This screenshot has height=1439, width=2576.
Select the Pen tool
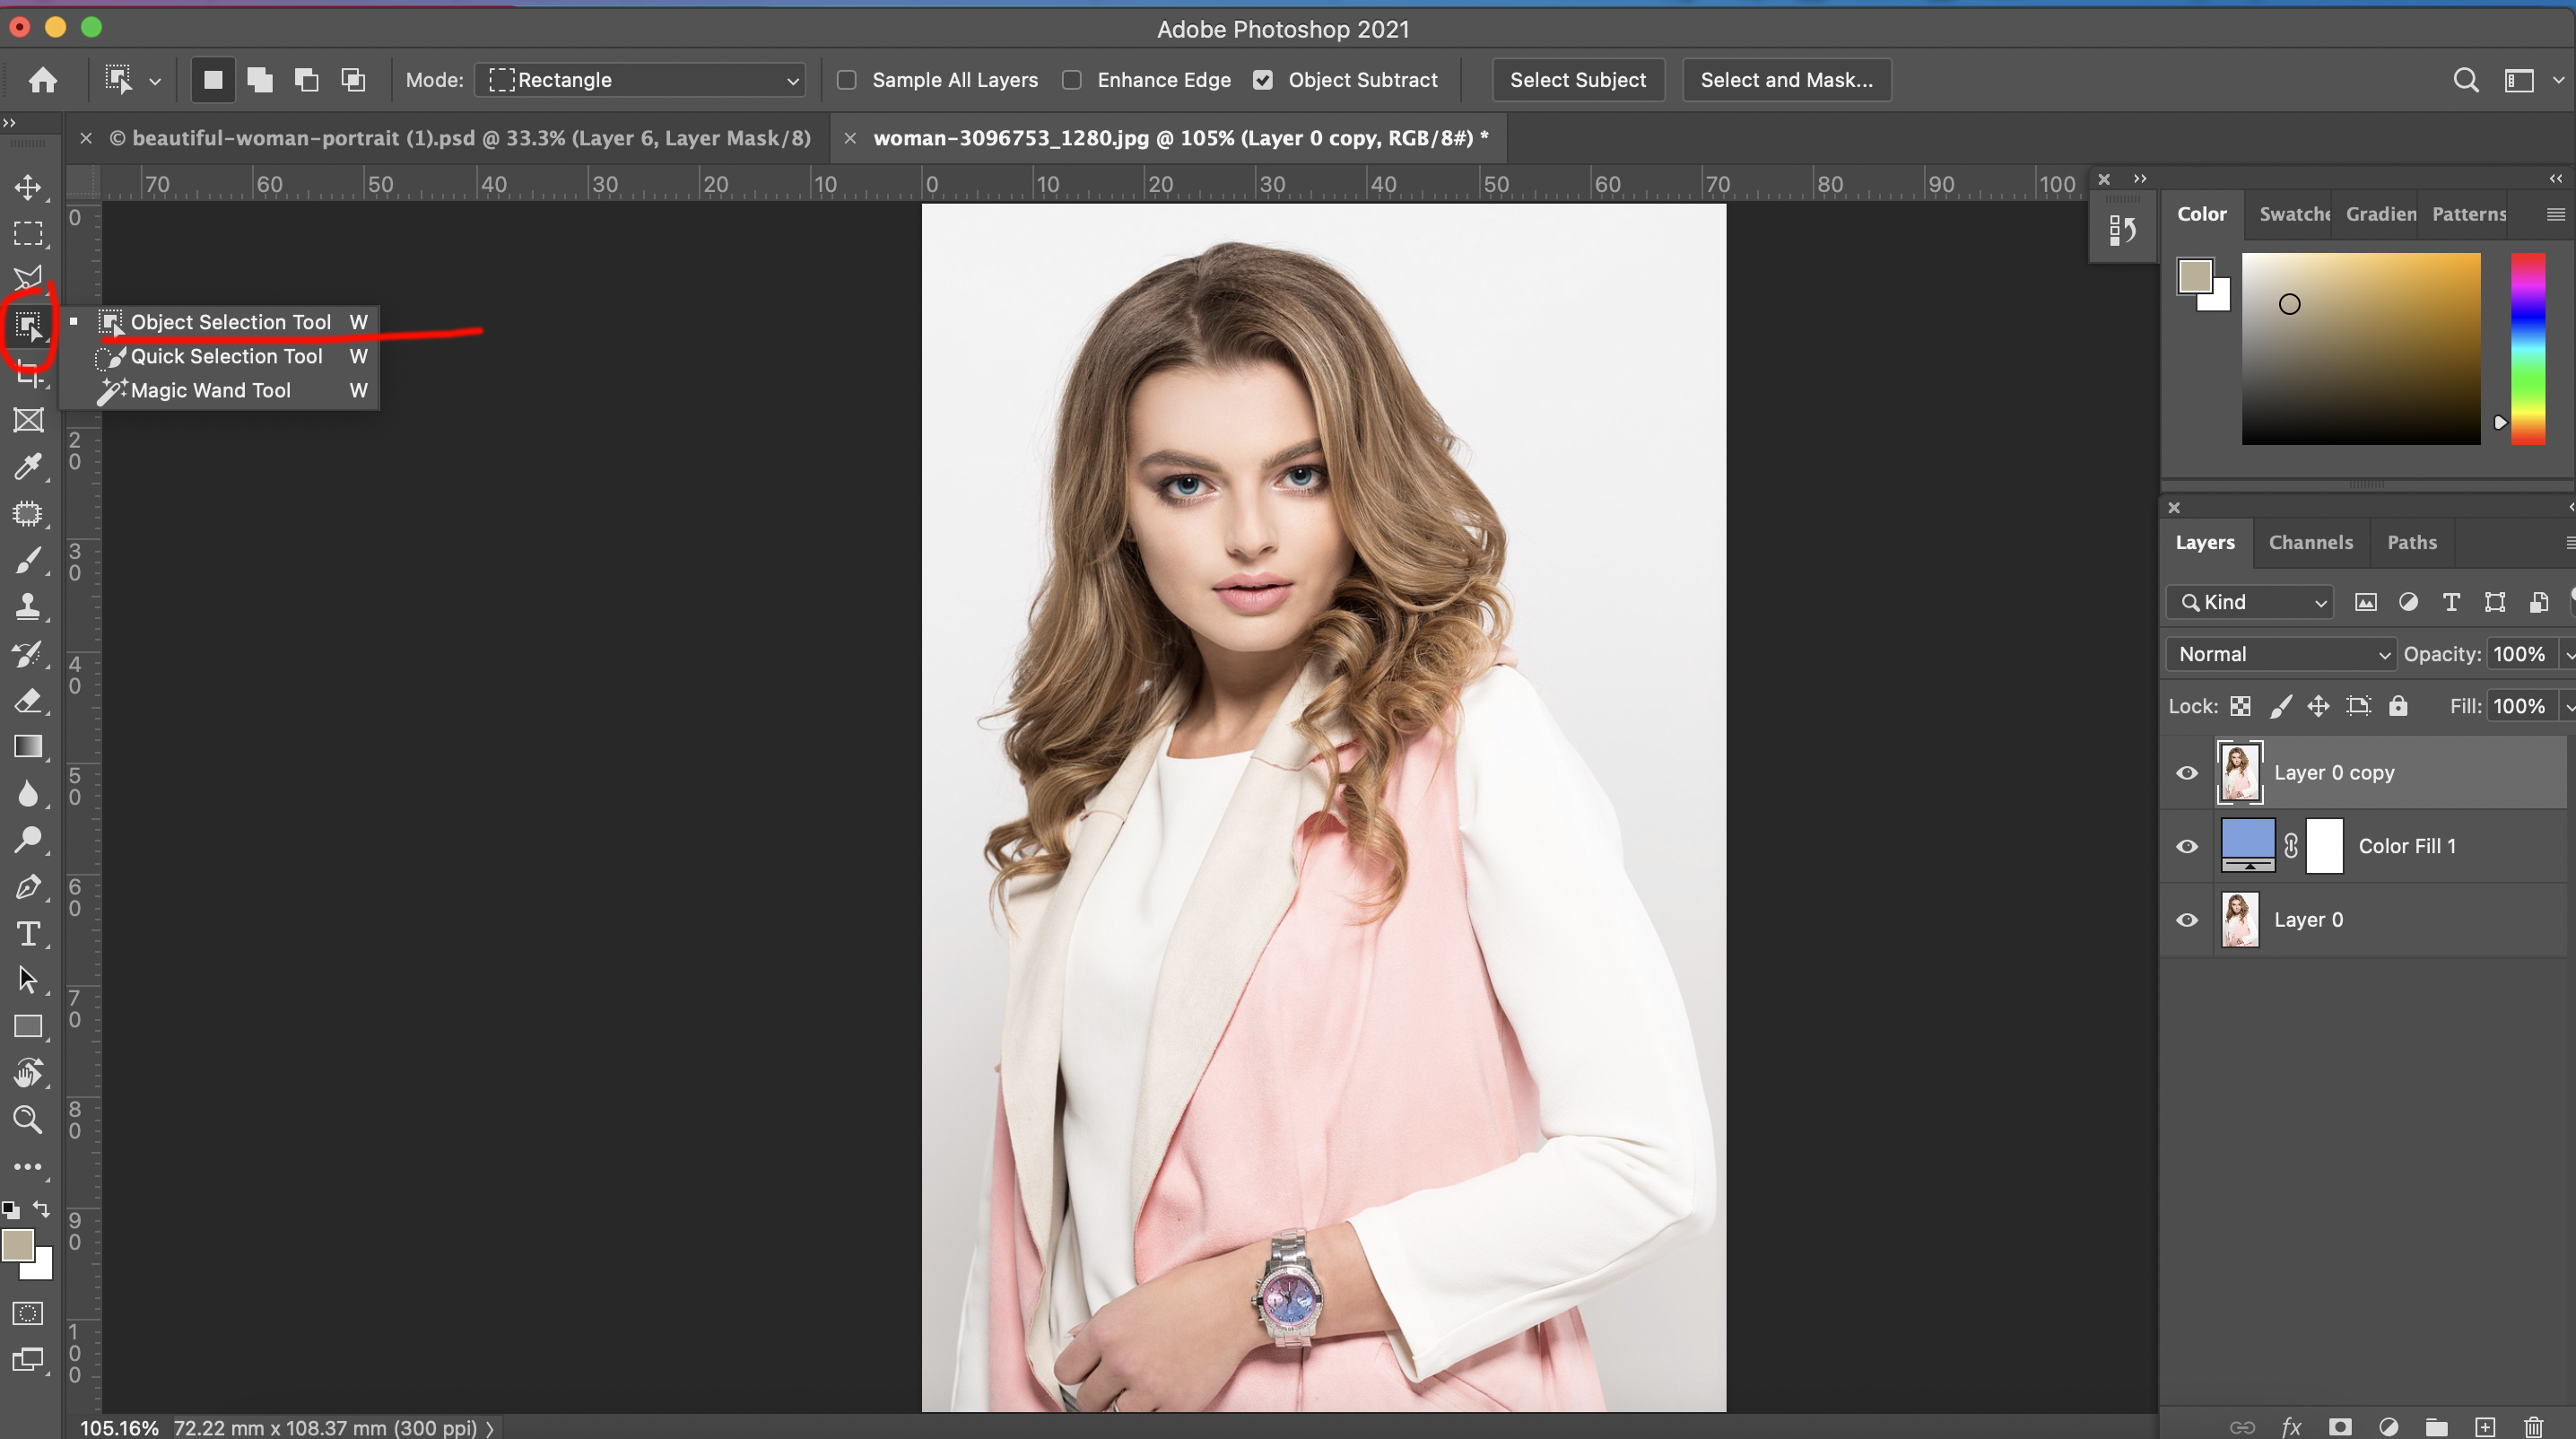28,886
